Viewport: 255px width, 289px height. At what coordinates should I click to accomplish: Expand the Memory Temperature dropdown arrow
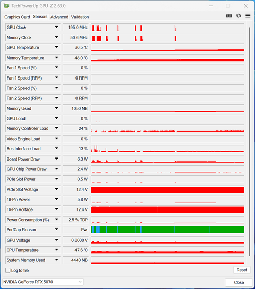[57, 58]
